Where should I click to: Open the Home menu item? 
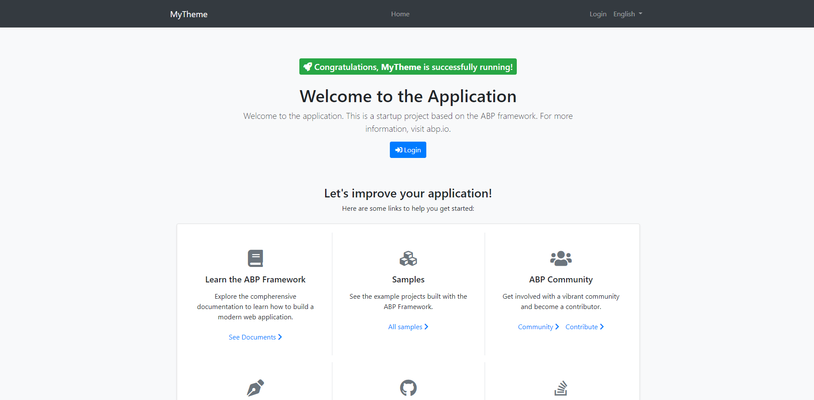click(400, 14)
